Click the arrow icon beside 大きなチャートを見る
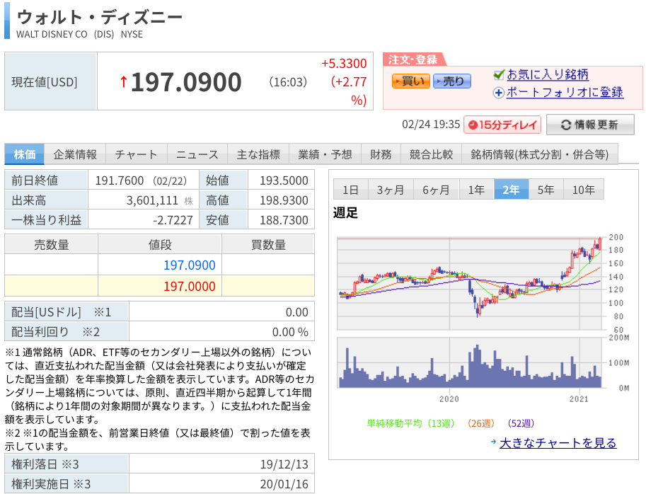The width and height of the screenshot is (646, 494). click(494, 442)
